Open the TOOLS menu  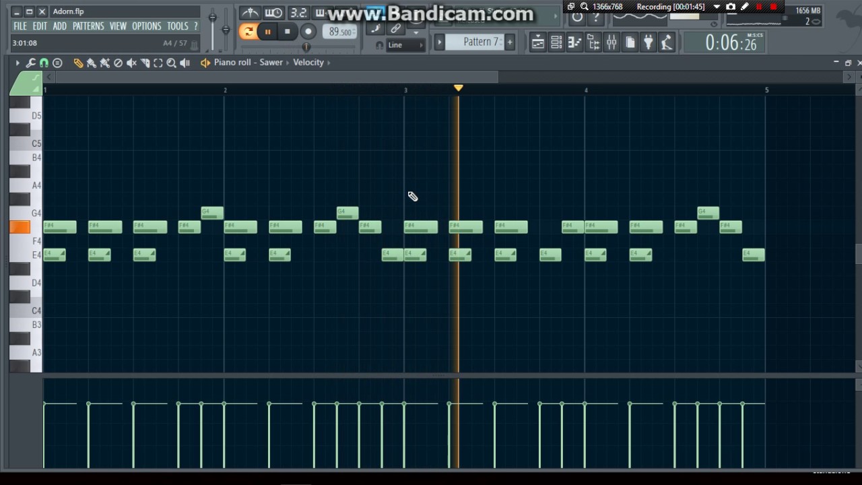pyautogui.click(x=178, y=26)
